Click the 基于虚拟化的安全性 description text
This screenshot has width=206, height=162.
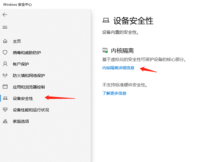(x=144, y=60)
